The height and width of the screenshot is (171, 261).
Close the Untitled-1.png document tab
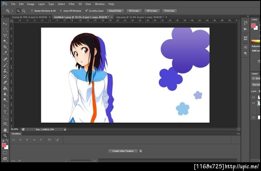tap(111, 17)
